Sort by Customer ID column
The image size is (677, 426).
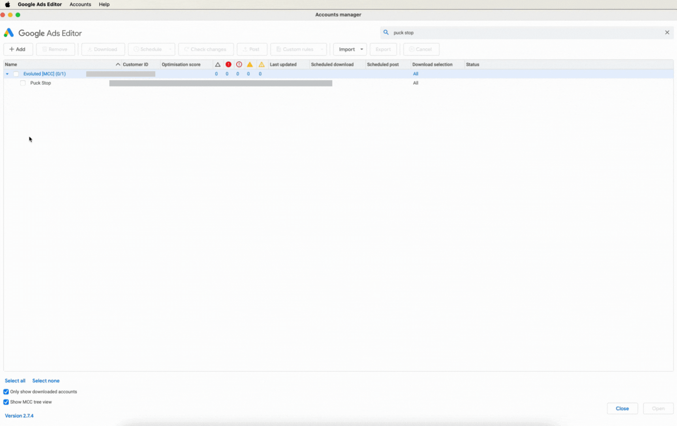pos(135,64)
